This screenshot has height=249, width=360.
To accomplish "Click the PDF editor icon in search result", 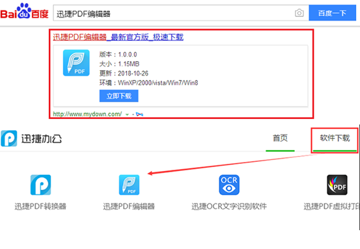I will click(76, 63).
